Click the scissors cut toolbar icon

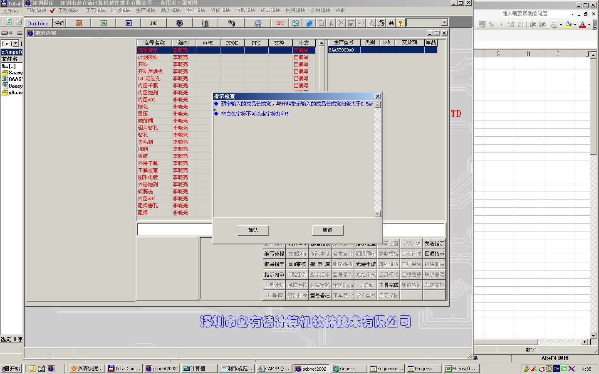tap(331, 23)
